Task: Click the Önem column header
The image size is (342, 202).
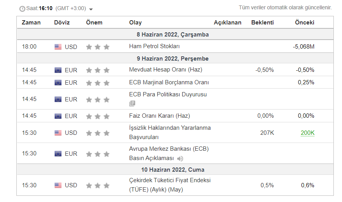Action: coord(94,23)
